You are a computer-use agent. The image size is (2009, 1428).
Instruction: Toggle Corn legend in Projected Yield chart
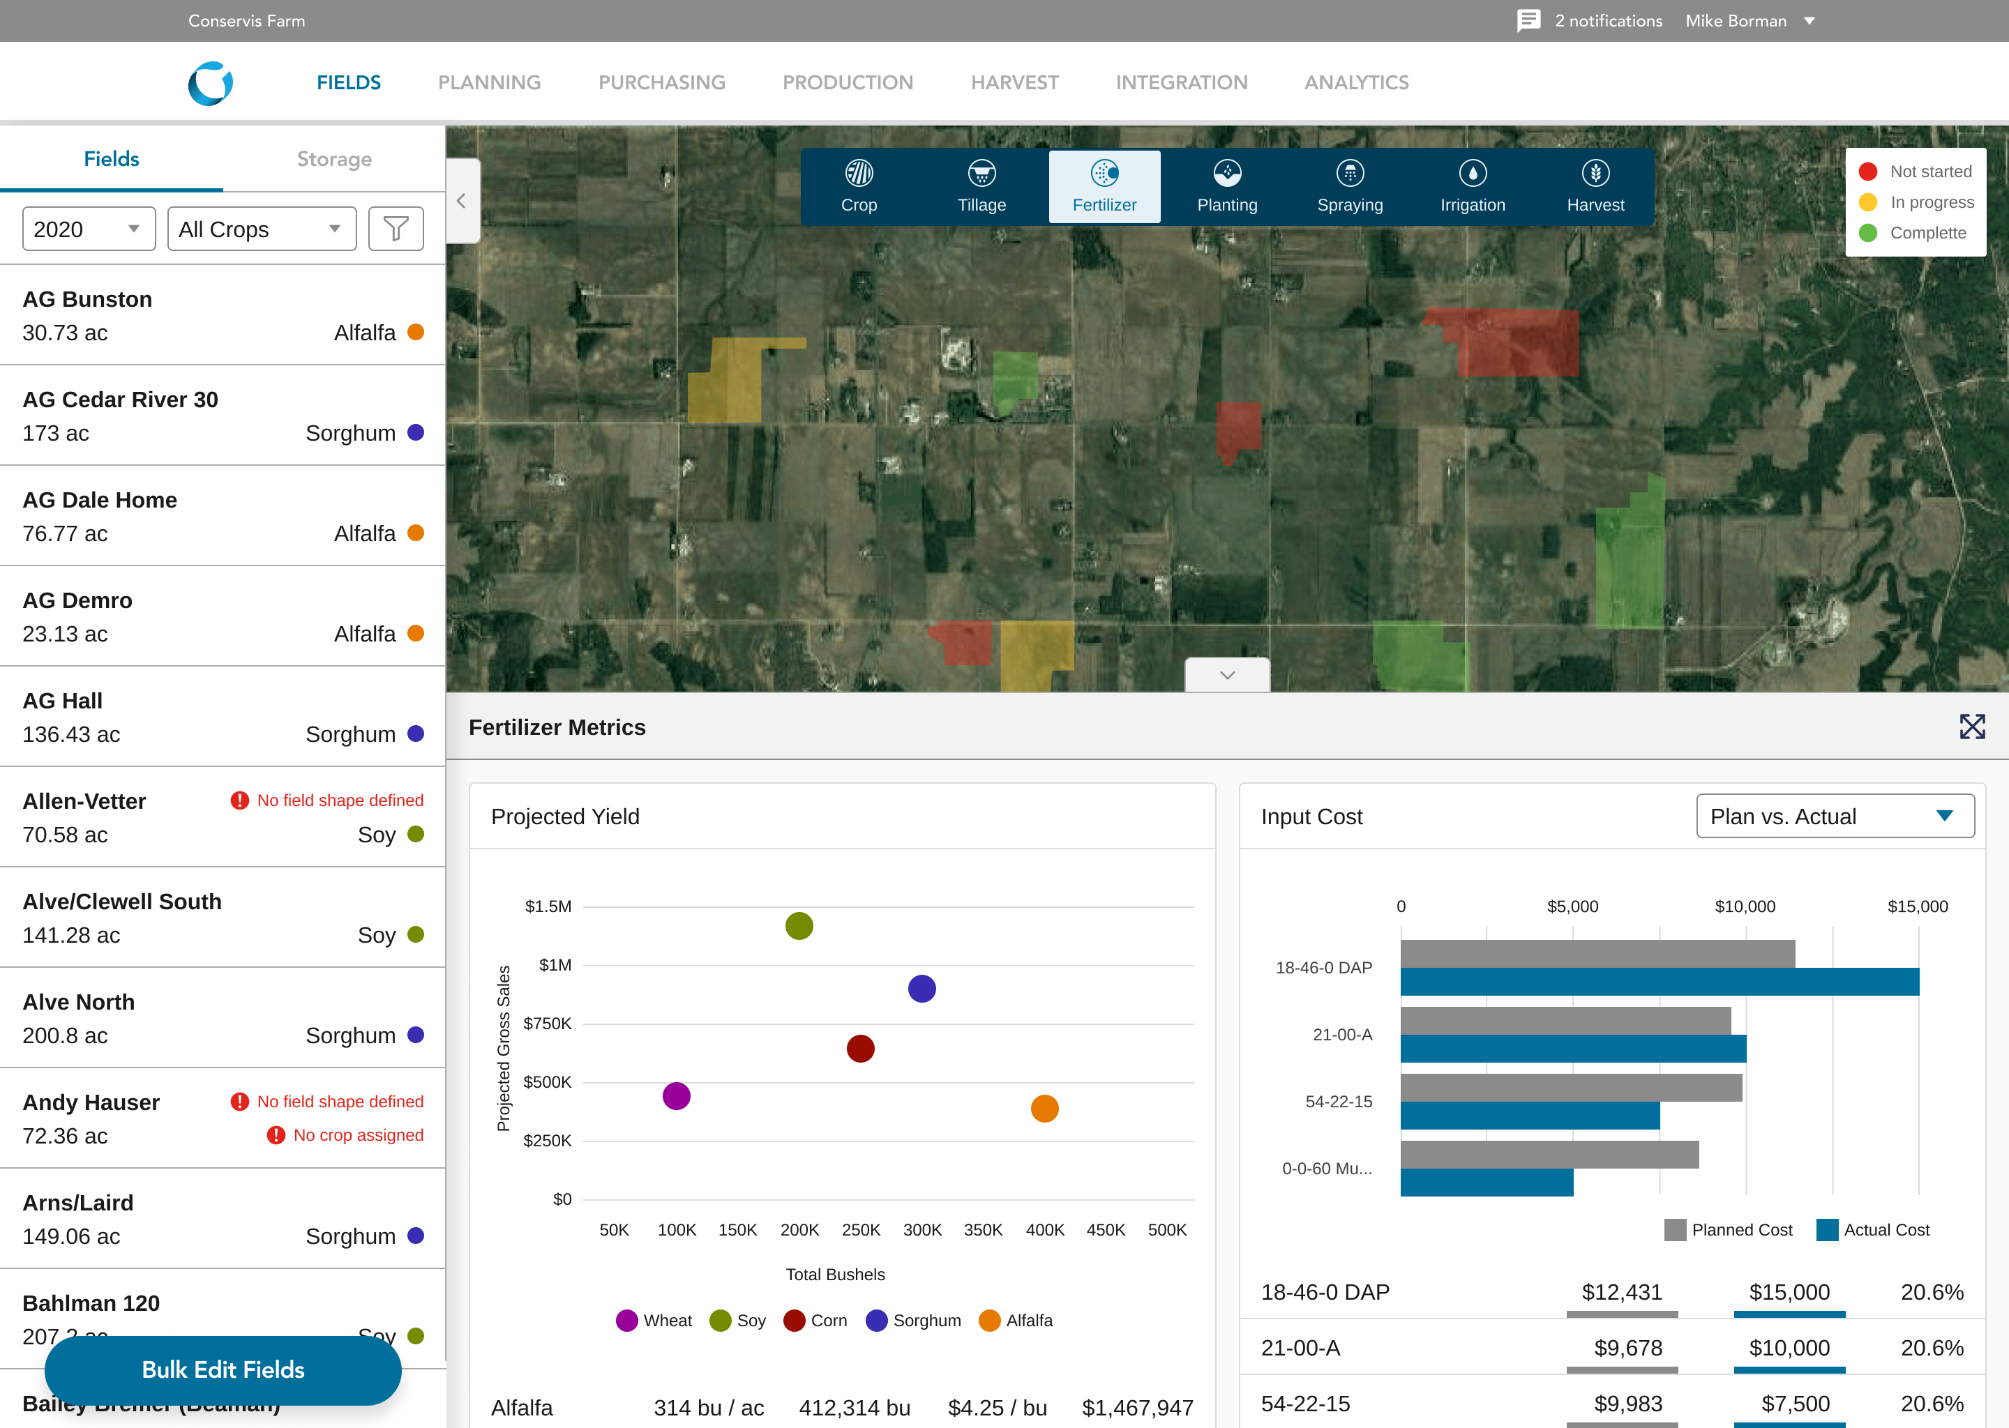click(815, 1321)
